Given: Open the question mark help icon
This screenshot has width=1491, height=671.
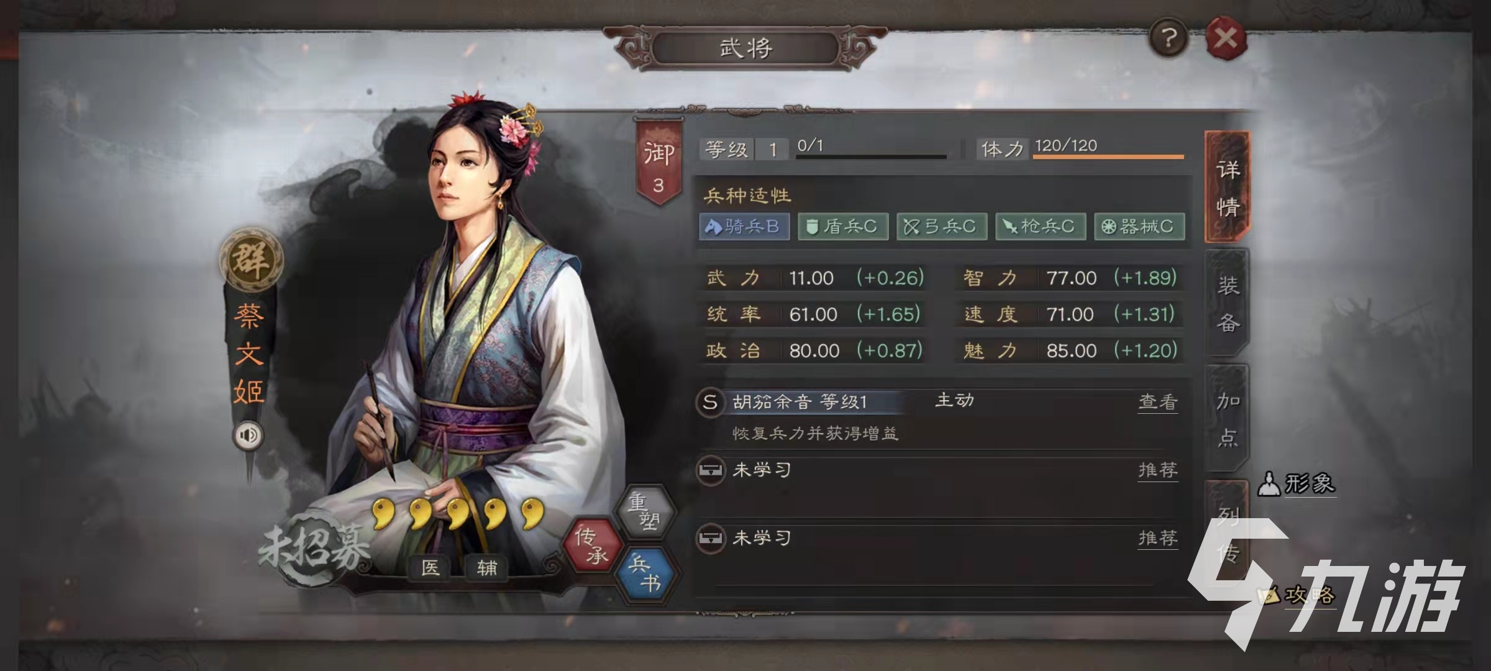Looking at the screenshot, I should click(1169, 39).
